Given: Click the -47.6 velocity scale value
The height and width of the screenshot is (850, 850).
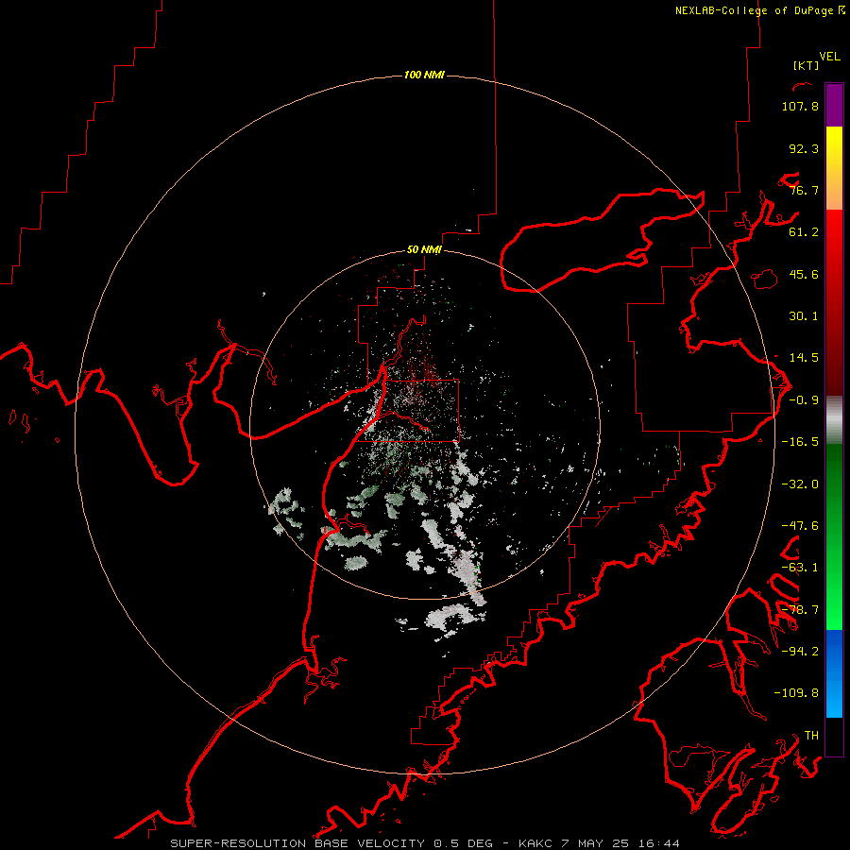Looking at the screenshot, I should 800,526.
